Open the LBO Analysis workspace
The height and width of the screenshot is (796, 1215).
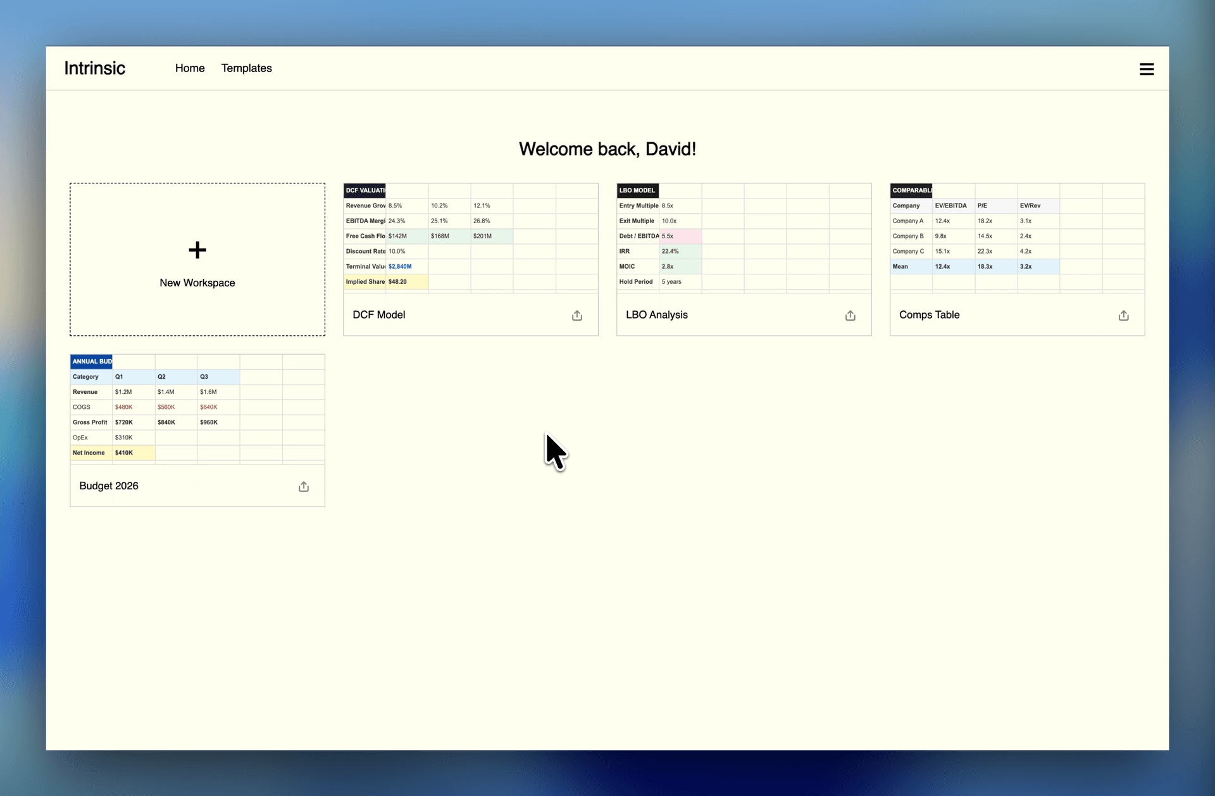(x=656, y=314)
